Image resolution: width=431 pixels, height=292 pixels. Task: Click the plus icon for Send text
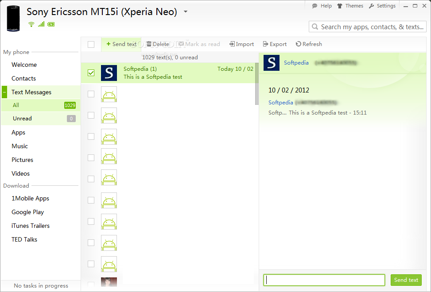tap(108, 44)
